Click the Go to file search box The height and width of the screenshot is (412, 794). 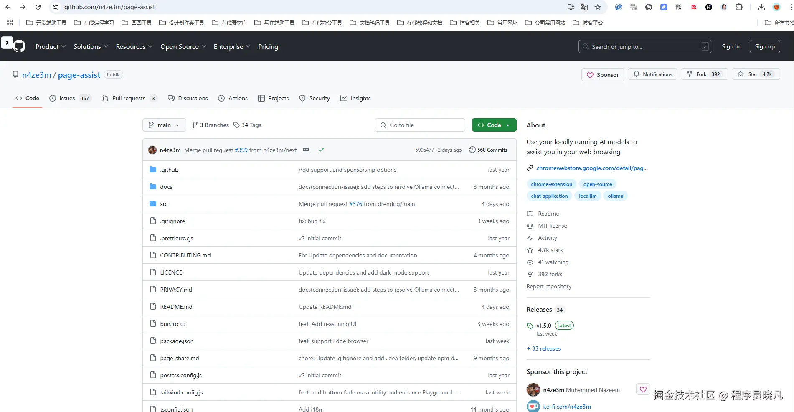coord(420,125)
